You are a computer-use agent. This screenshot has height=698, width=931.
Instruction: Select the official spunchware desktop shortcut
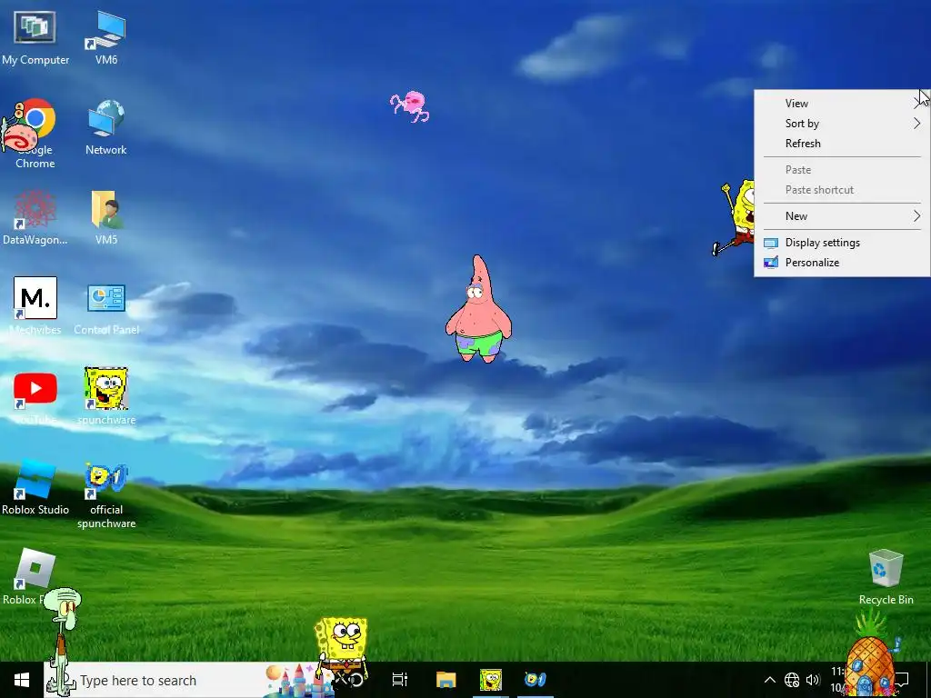(x=106, y=495)
